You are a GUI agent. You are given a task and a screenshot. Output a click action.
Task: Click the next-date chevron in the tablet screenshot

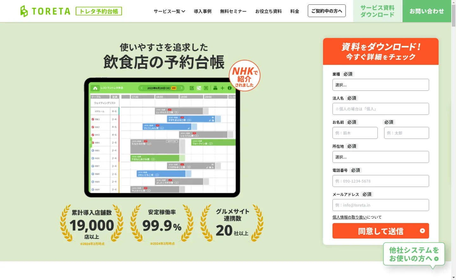coord(181,88)
